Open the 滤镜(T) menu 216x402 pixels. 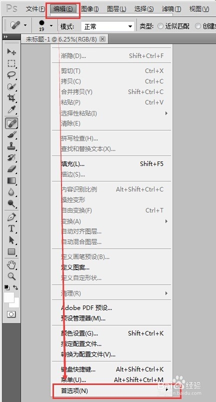(x=171, y=9)
